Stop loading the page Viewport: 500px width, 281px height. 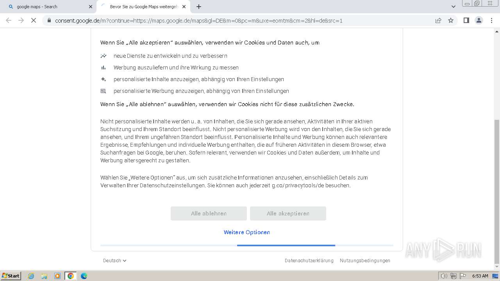[x=34, y=20]
